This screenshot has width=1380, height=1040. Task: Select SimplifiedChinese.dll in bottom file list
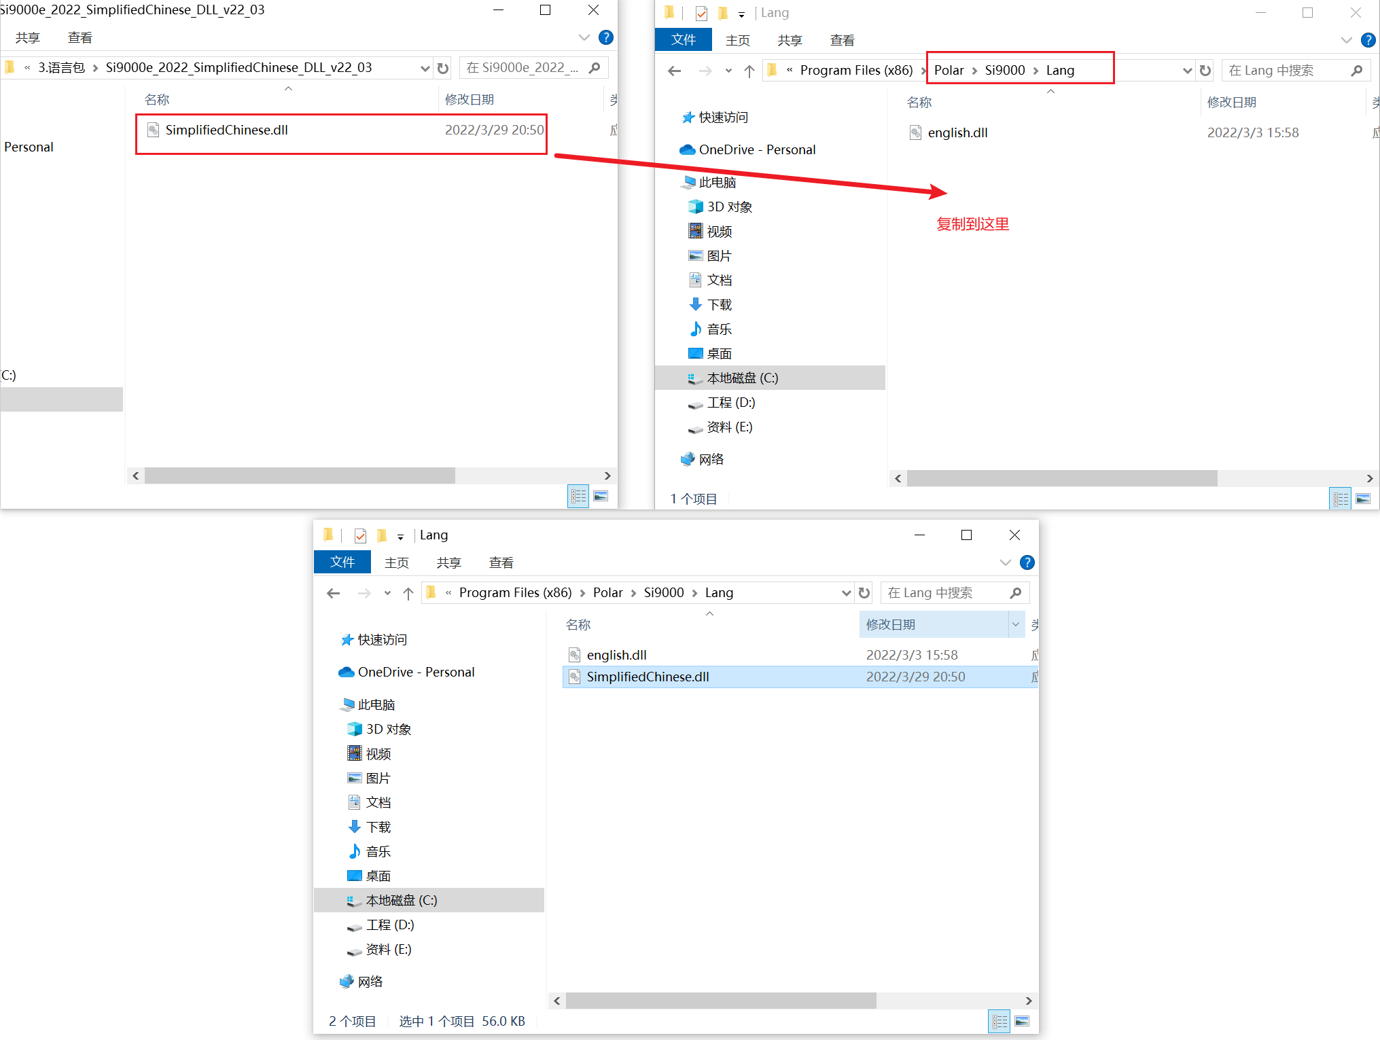648,677
